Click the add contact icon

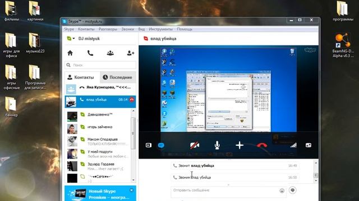coord(131,53)
